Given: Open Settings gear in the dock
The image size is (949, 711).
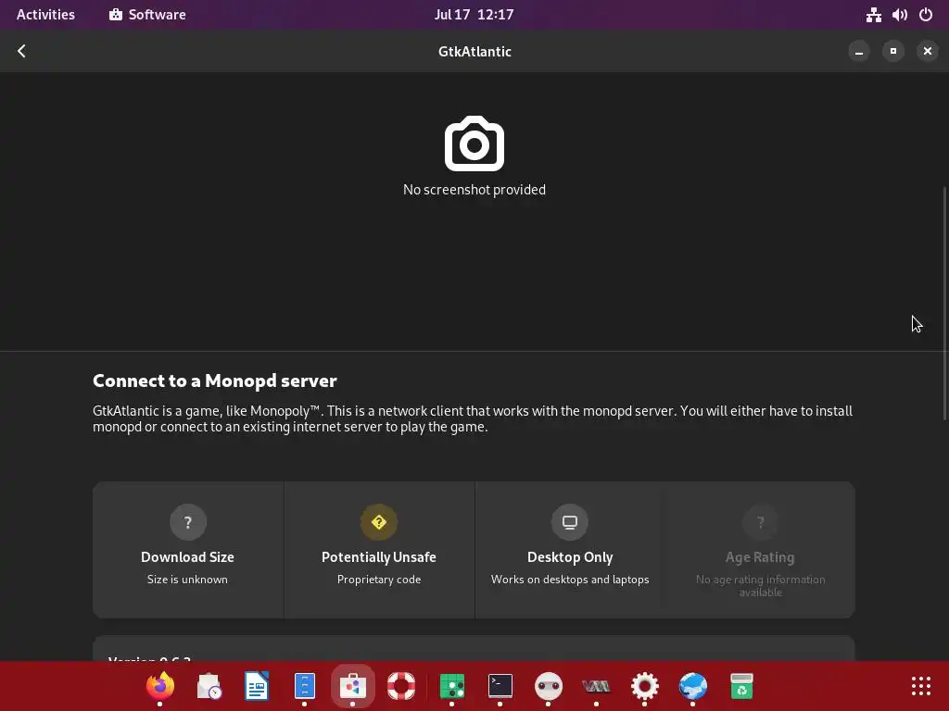Looking at the screenshot, I should coord(645,686).
